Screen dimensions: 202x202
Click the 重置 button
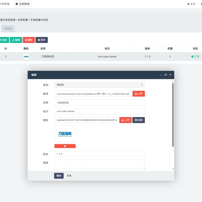coord(69,176)
